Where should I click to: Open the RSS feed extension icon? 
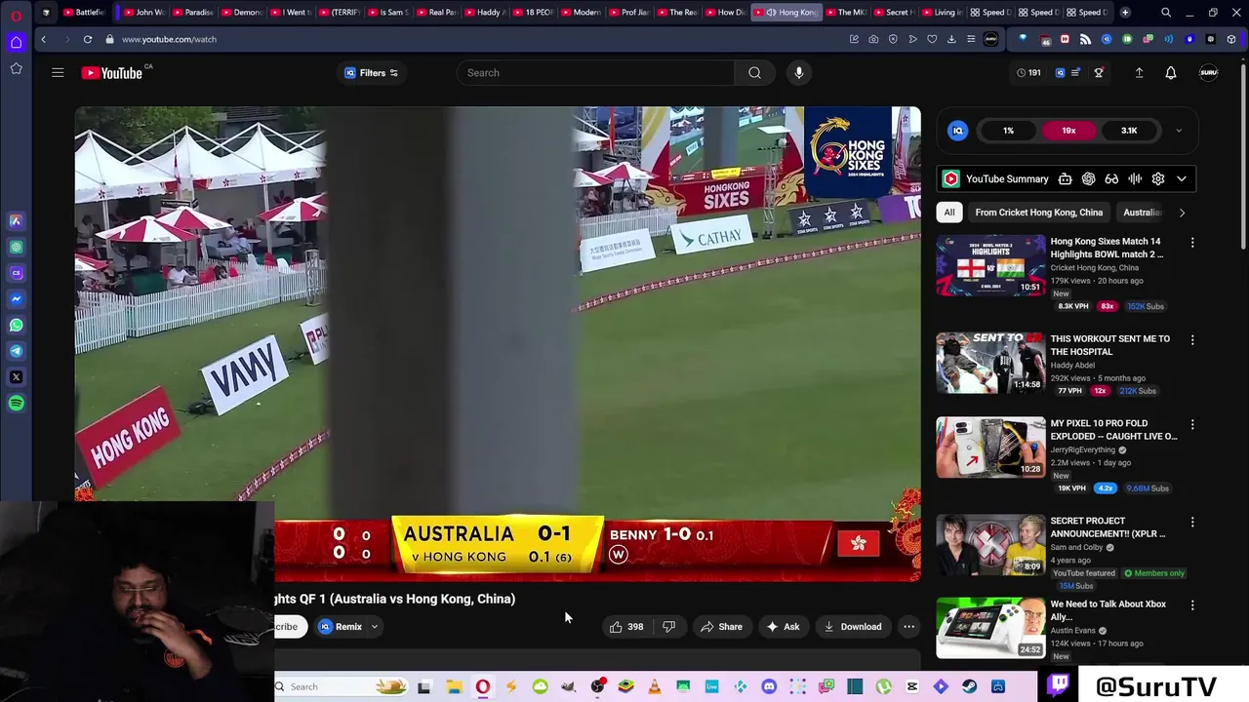click(1085, 39)
